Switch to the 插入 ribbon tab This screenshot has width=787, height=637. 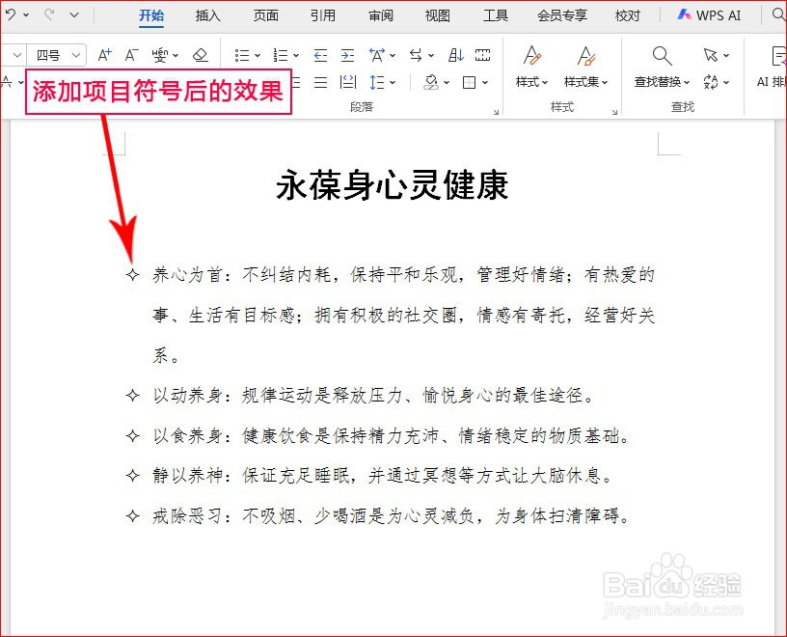tap(208, 15)
